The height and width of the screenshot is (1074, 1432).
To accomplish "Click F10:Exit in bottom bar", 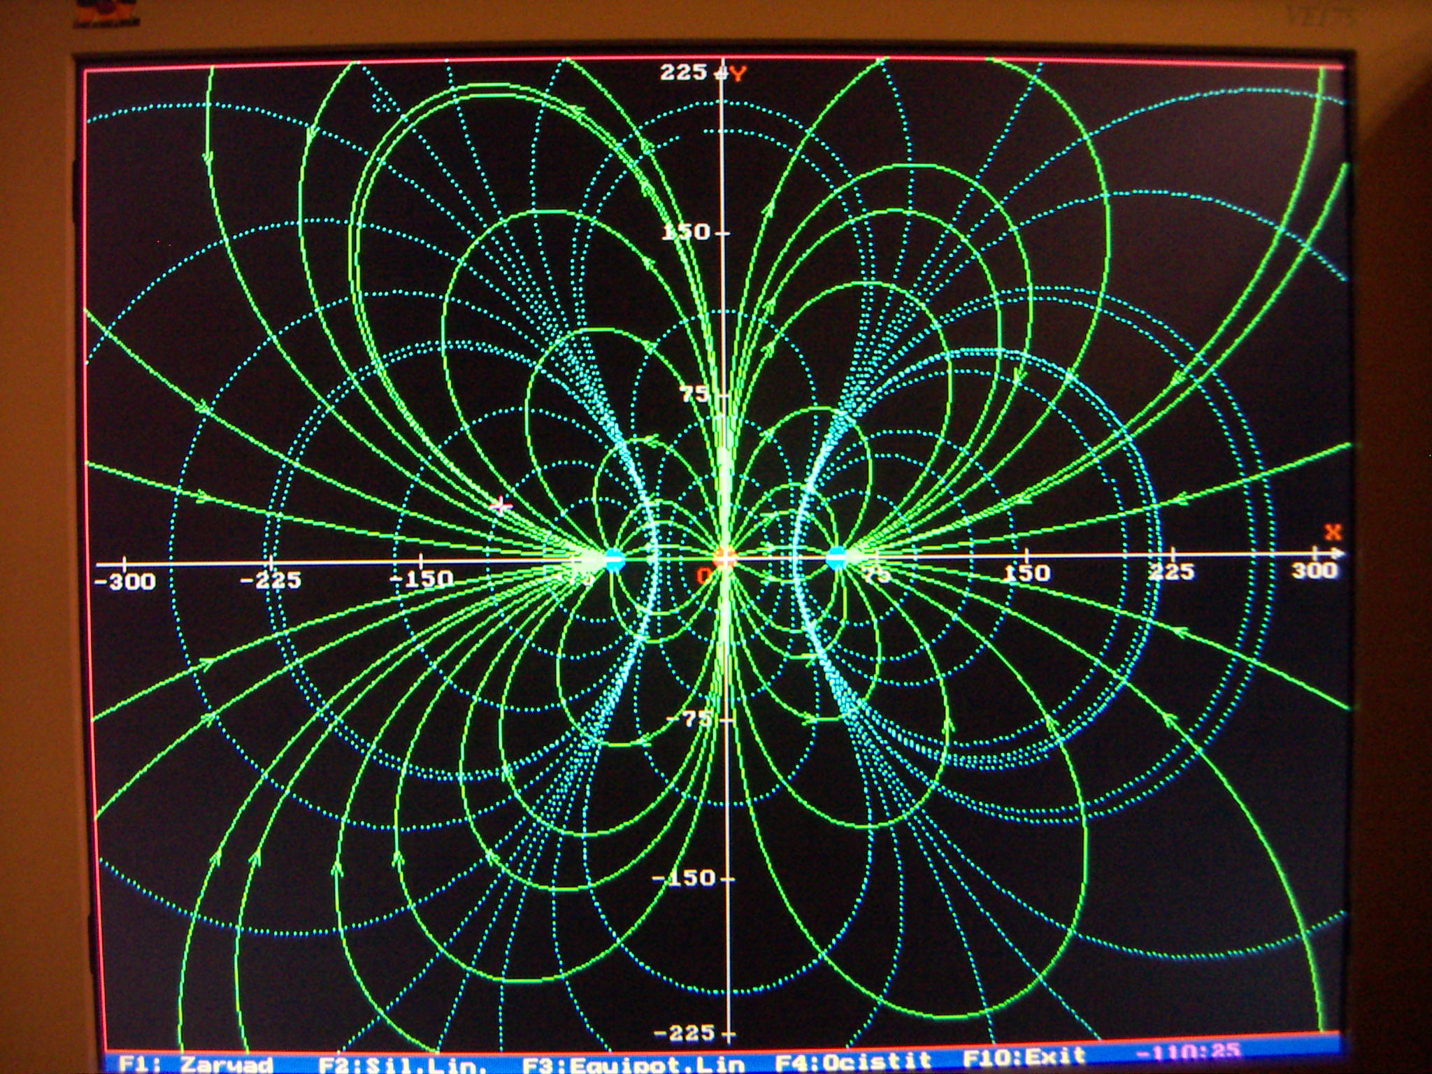I will click(1025, 1057).
